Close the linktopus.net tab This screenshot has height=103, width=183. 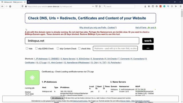tap(25, 2)
